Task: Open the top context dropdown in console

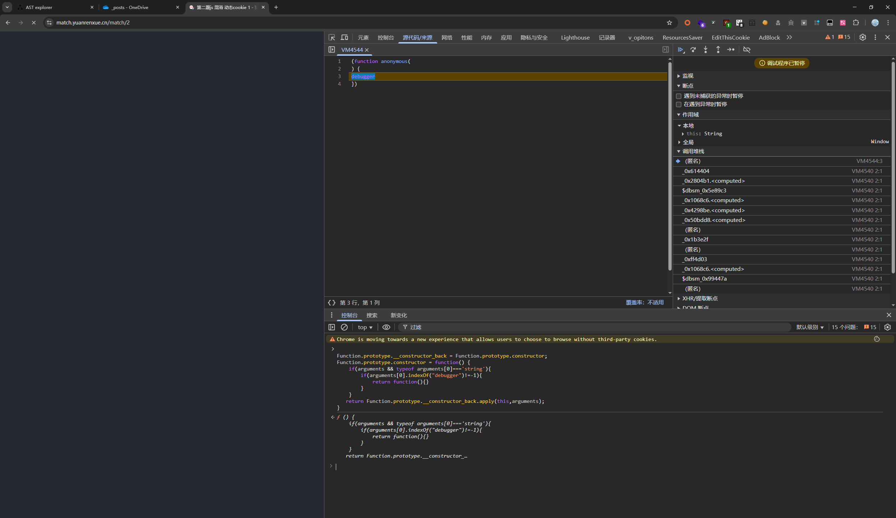Action: coord(365,327)
